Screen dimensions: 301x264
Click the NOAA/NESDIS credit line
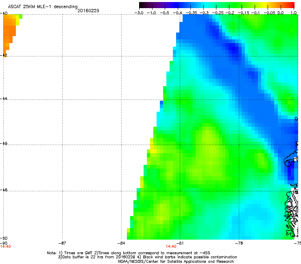(176, 262)
